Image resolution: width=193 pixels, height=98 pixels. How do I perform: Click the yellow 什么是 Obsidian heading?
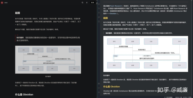point(112,87)
